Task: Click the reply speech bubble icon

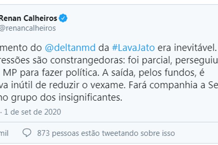Action: click(28, 133)
